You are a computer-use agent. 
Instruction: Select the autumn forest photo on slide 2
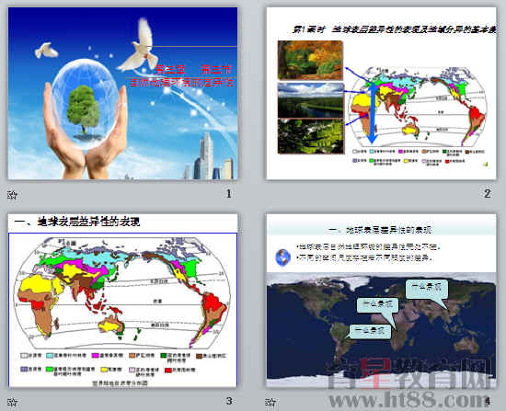tap(310, 60)
